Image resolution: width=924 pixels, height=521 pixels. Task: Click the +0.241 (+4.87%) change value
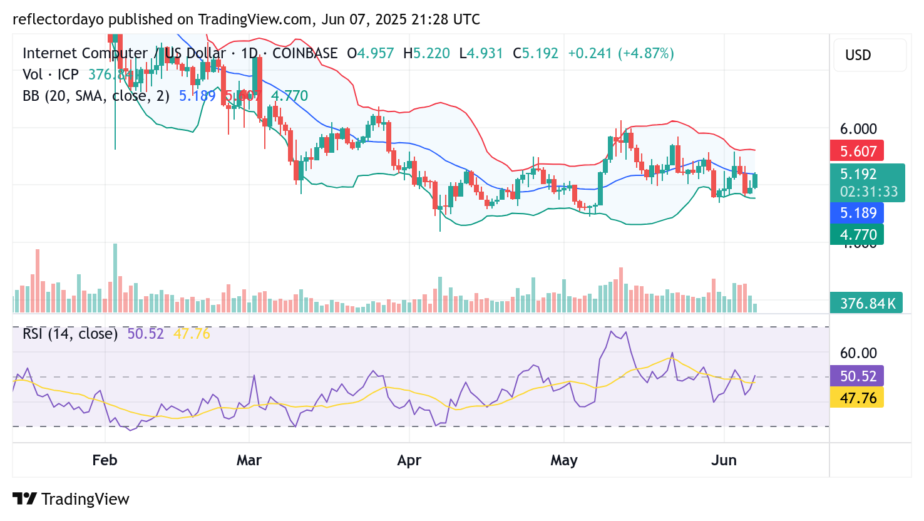tap(621, 53)
